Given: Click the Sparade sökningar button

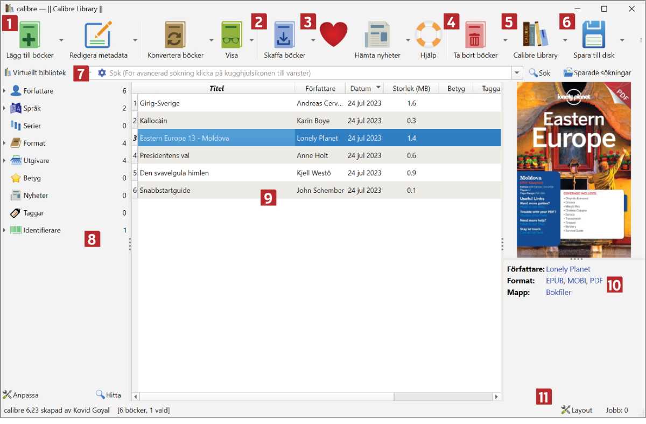Looking at the screenshot, I should (x=597, y=73).
